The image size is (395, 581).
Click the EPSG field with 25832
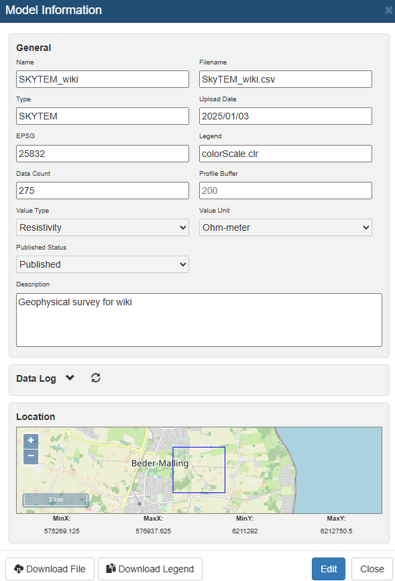(103, 154)
